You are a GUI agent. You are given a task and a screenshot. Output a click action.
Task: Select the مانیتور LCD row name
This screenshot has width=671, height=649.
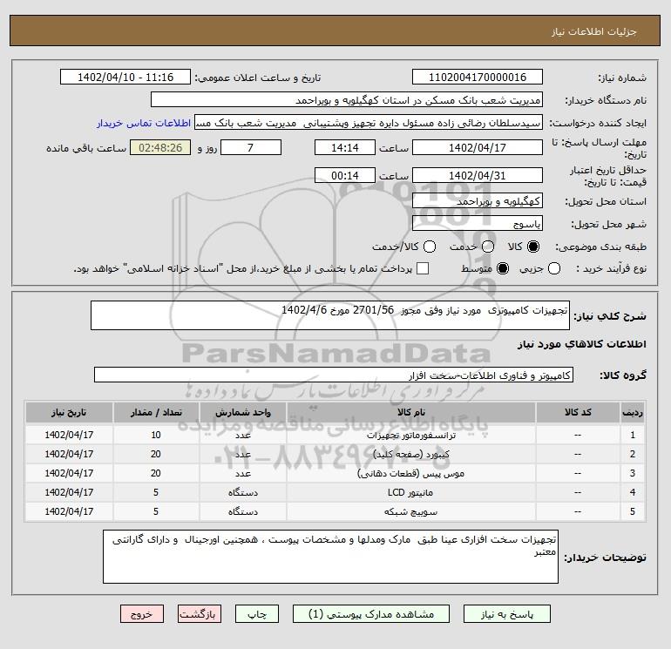click(410, 492)
